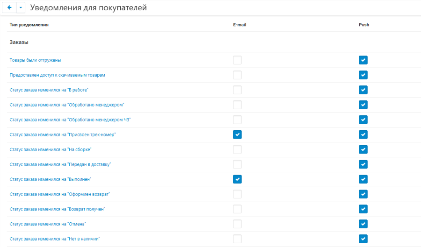Screen dimensions: 421x247
Task: Open status "Обработано менеджером" notification link
Action: (x=67, y=105)
